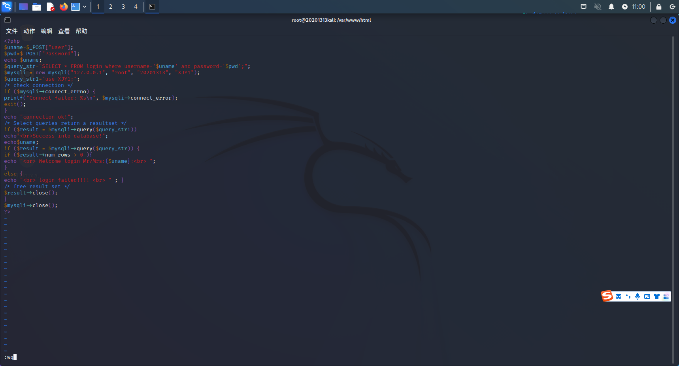Open the 编辑 menu
The image size is (679, 366).
point(47,31)
